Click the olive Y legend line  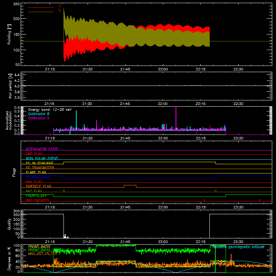tap(41, 12)
